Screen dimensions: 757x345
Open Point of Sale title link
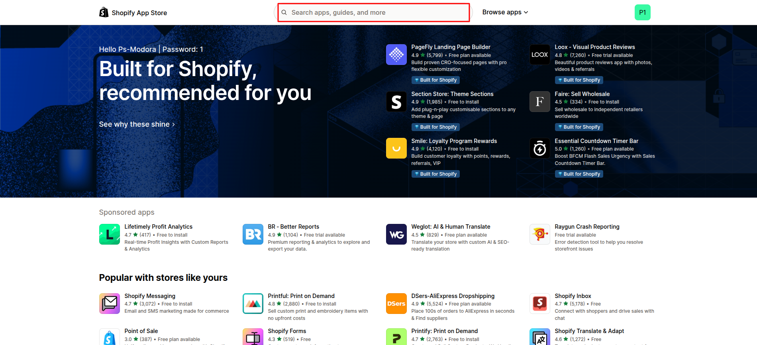141,331
